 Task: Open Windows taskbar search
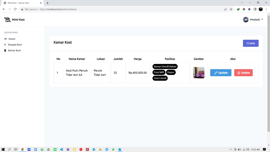coord(10,149)
